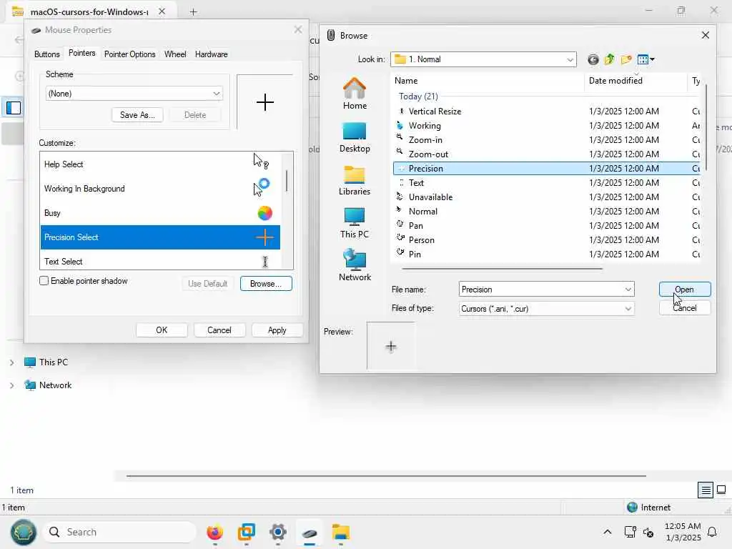Open Network in the places bar
The image size is (732, 549).
coord(355,265)
